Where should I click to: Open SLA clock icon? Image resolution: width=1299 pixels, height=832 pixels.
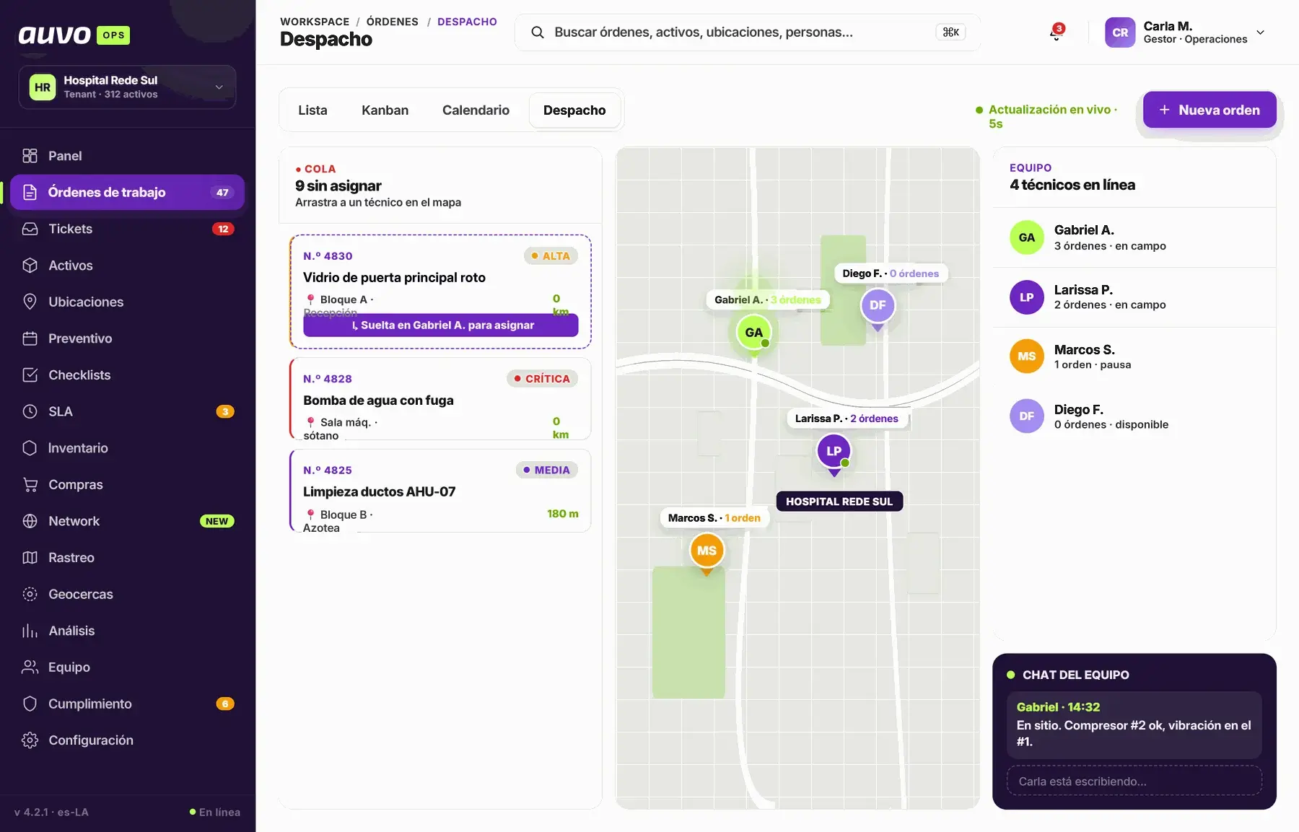click(x=30, y=411)
